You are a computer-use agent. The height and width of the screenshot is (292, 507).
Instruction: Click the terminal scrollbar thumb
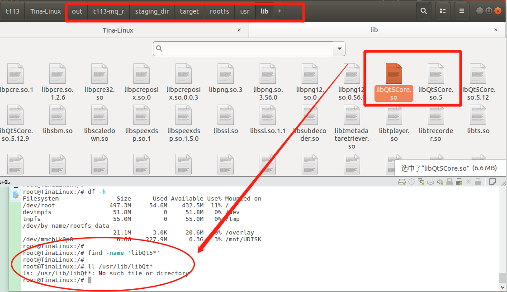click(x=502, y=278)
